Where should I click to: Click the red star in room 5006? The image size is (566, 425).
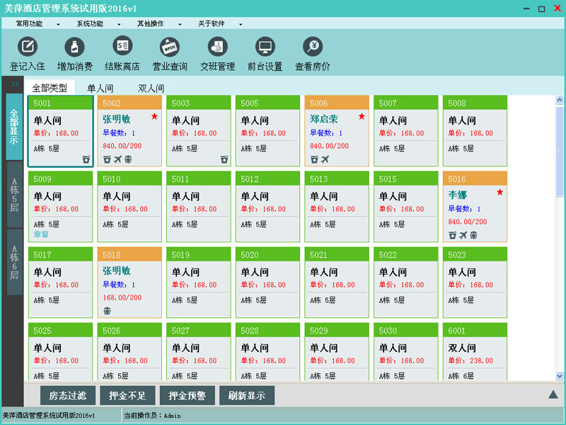tap(362, 116)
